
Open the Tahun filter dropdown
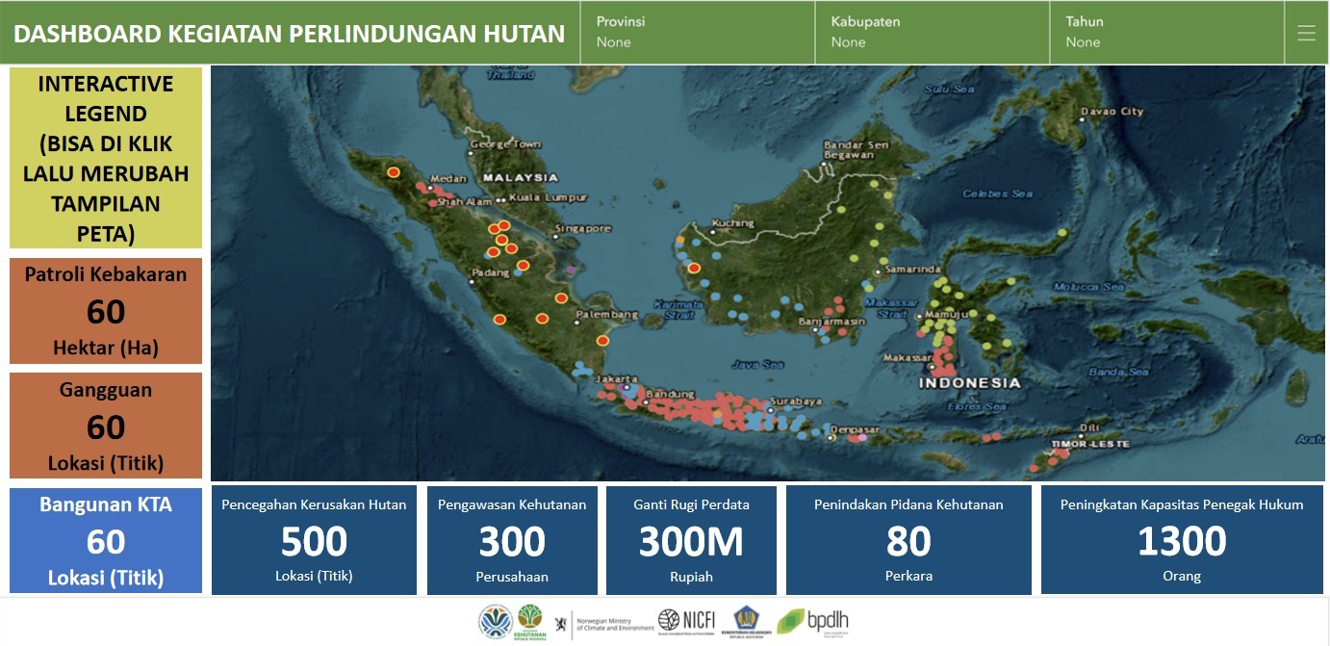pyautogui.click(x=1166, y=33)
